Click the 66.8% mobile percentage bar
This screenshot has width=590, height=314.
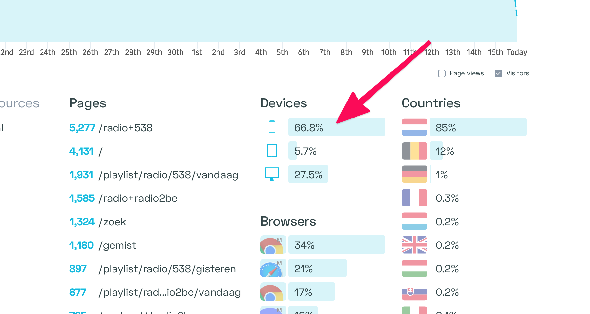click(337, 127)
